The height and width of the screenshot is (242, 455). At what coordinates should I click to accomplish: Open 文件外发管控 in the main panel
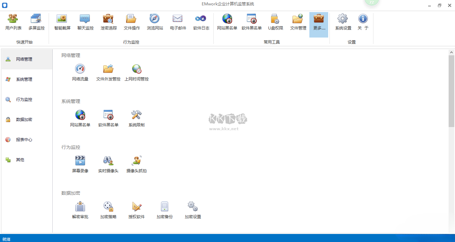point(108,73)
